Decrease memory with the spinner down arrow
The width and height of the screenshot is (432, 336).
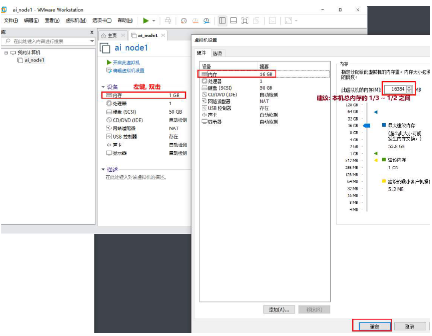409,91
